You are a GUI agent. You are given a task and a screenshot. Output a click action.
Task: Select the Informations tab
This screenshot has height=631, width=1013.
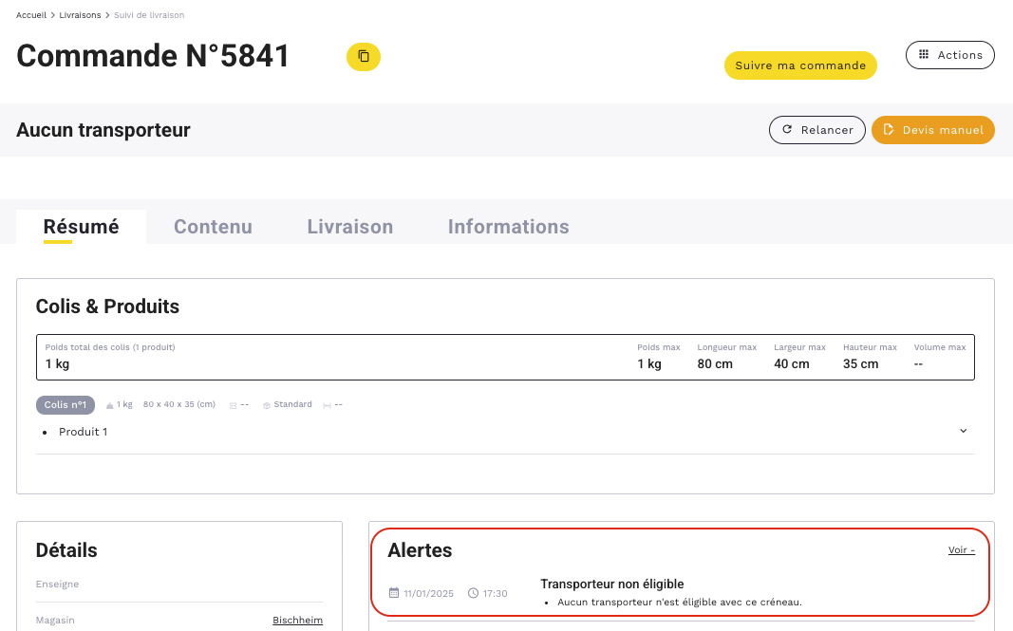pos(508,227)
